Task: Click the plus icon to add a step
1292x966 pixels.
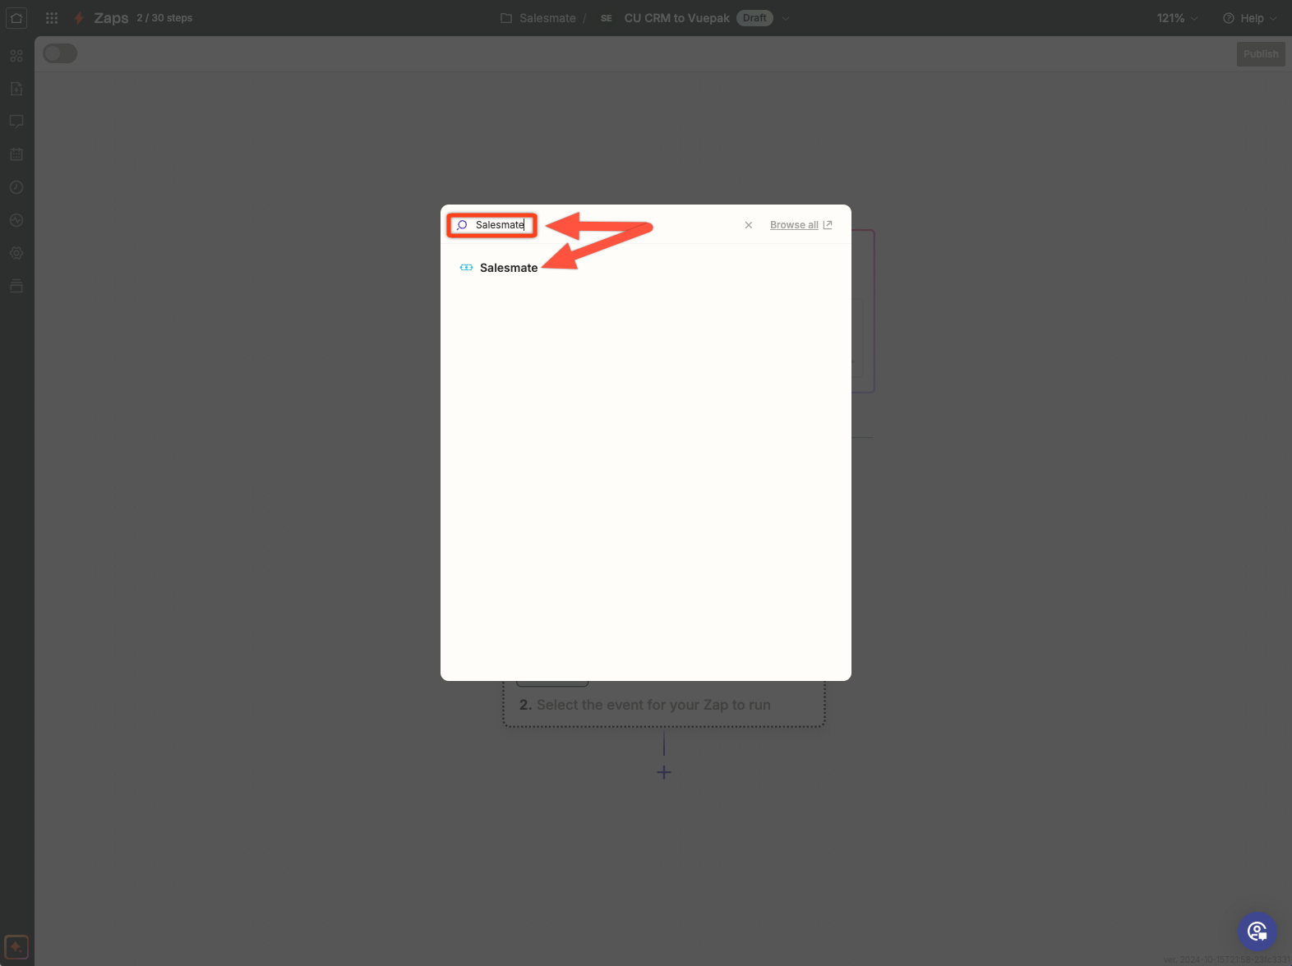Action: [x=664, y=772]
